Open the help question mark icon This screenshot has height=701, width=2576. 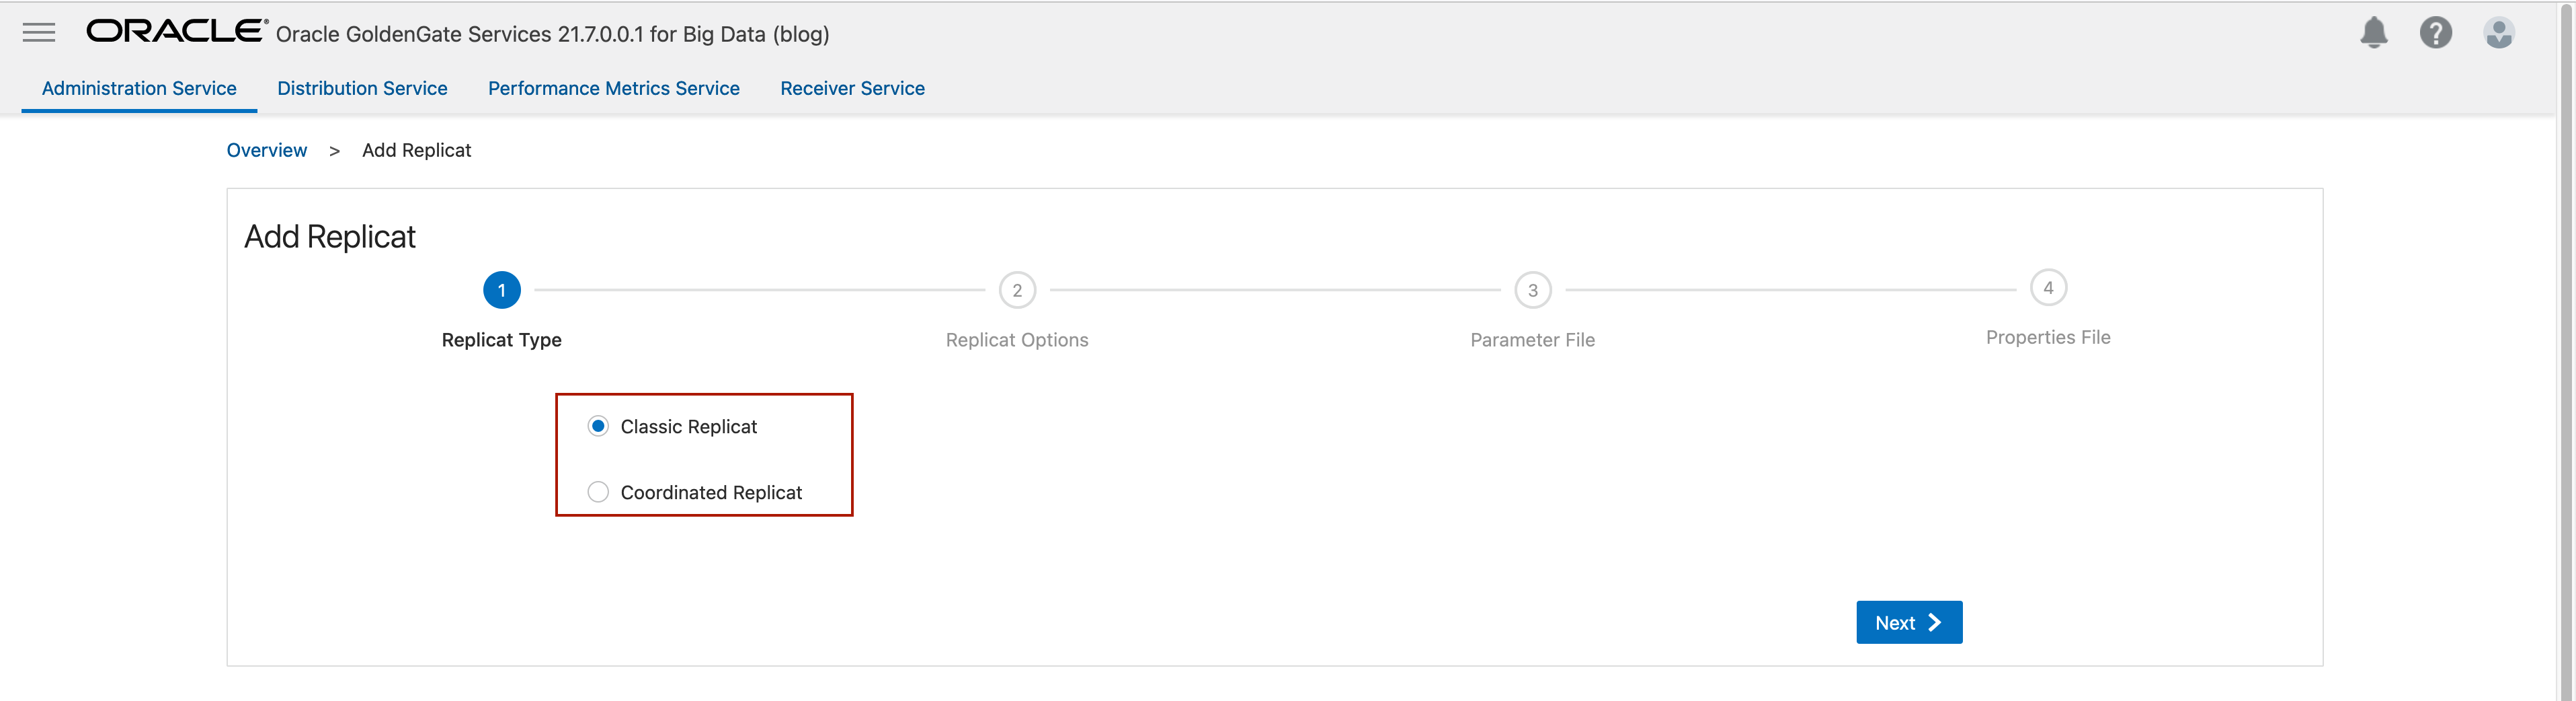(x=2435, y=33)
